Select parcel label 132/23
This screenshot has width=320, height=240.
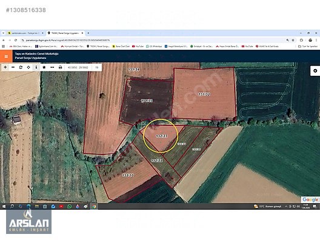pyautogui.click(x=162, y=136)
